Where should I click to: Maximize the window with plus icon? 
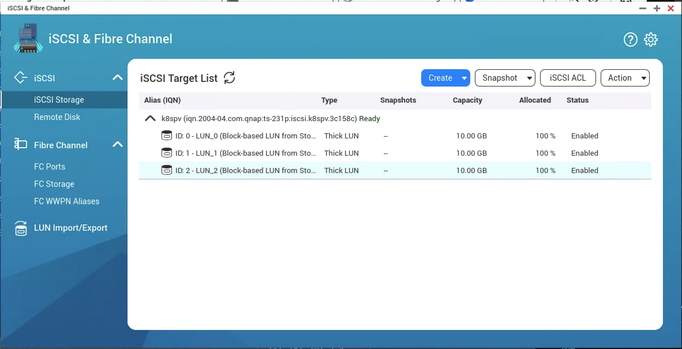pos(657,8)
